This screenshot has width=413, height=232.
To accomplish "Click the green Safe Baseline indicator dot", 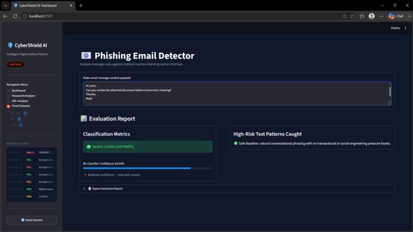I will click(236, 143).
